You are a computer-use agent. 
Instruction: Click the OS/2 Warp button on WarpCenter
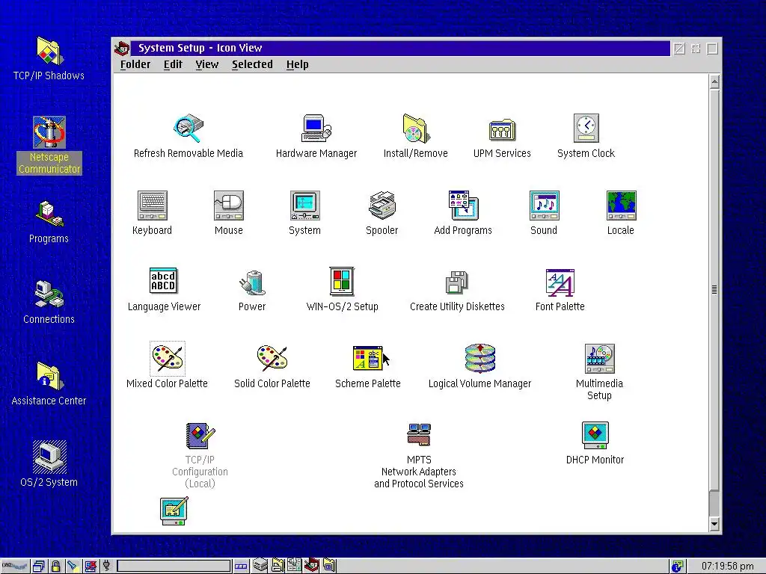pos(15,567)
